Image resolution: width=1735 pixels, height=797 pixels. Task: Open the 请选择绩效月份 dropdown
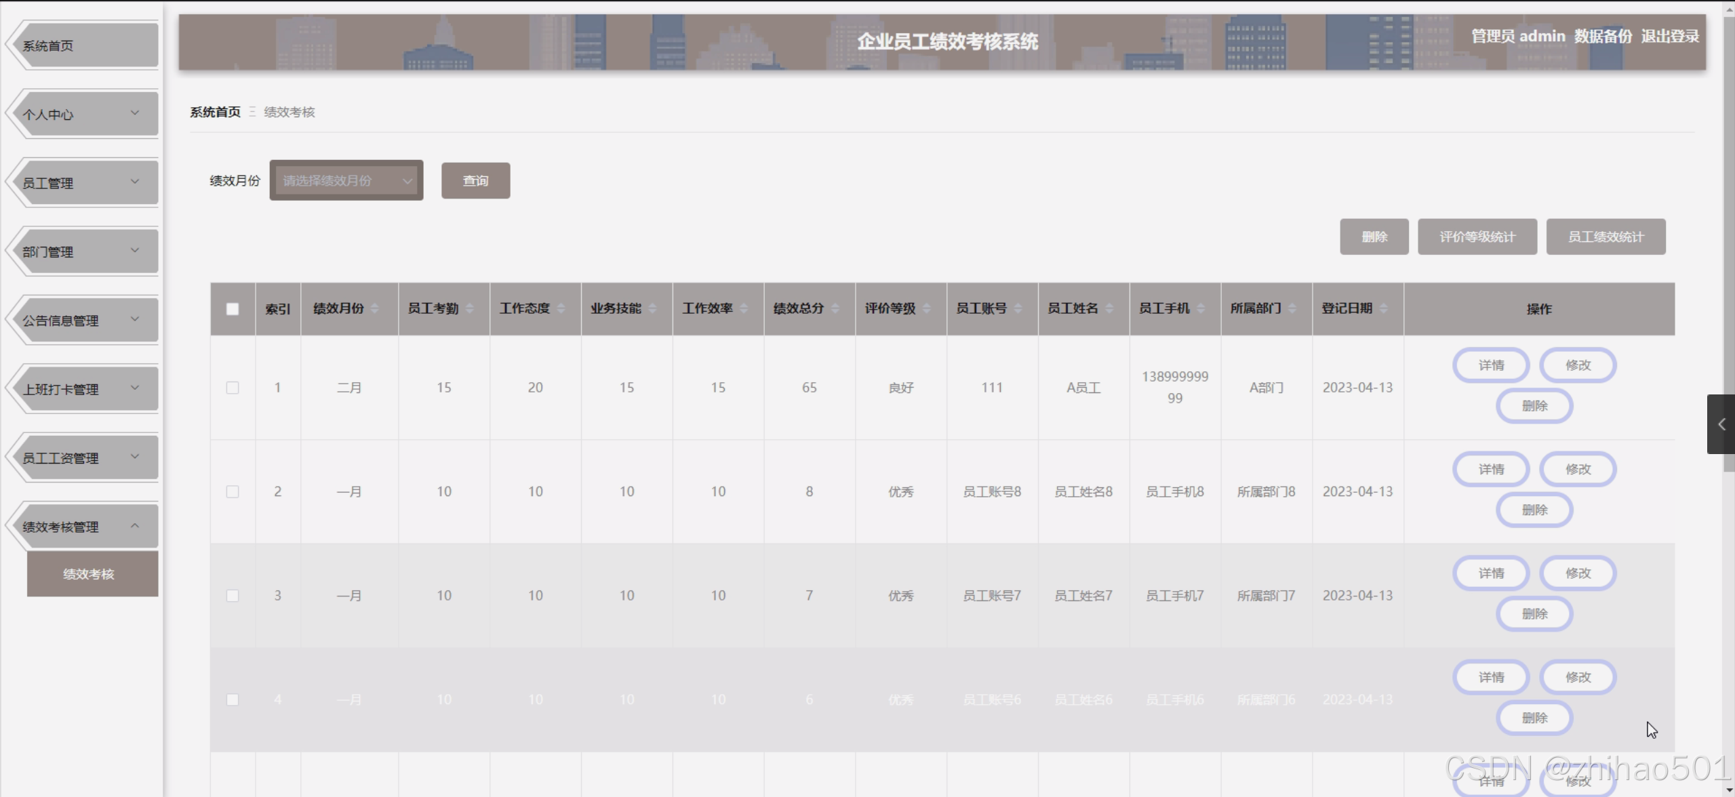[x=346, y=180]
